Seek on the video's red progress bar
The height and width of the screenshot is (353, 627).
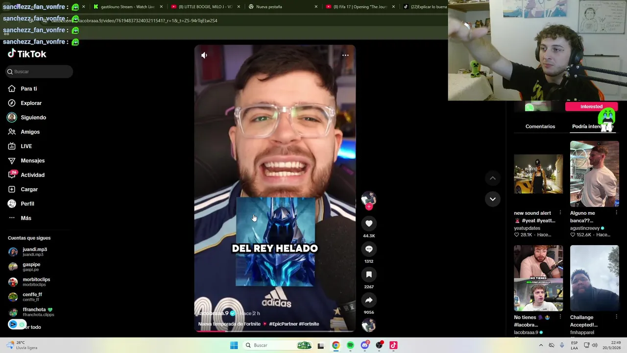275,331
